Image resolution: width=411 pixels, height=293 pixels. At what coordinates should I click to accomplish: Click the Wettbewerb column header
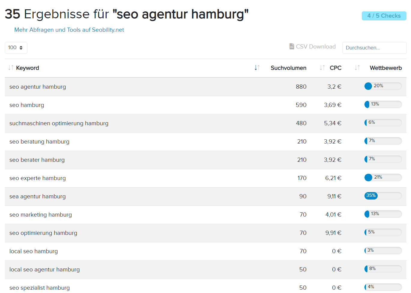[385, 68]
